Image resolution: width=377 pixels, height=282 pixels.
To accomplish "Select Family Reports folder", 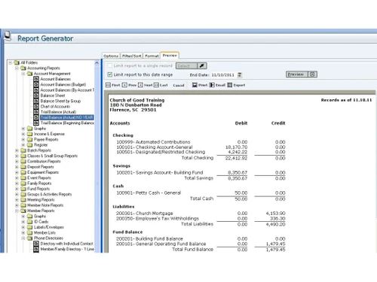I will click(x=39, y=183).
